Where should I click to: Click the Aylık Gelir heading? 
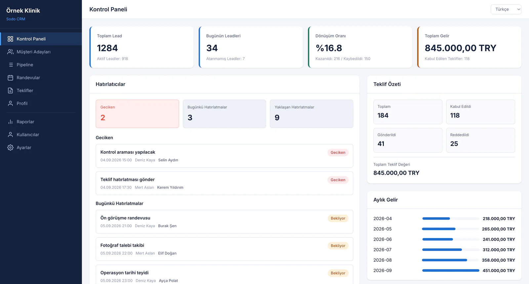point(386,200)
